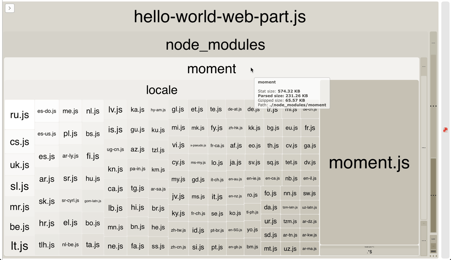Click the lb.js tile

pyautogui.click(x=116, y=208)
